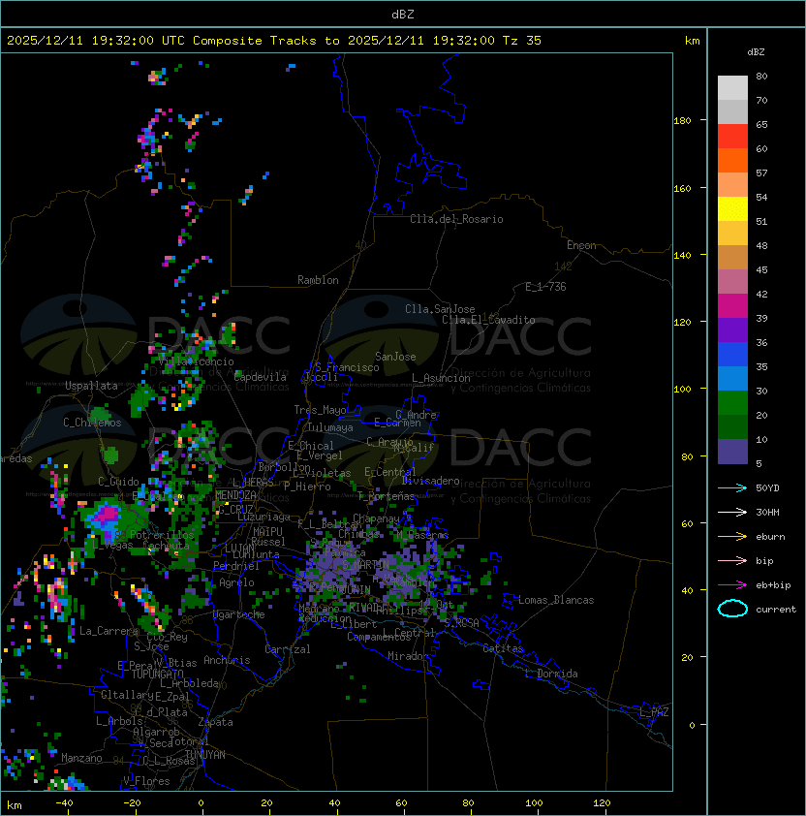Click the 'V_Flores' map label
The width and height of the screenshot is (806, 816).
click(x=146, y=781)
